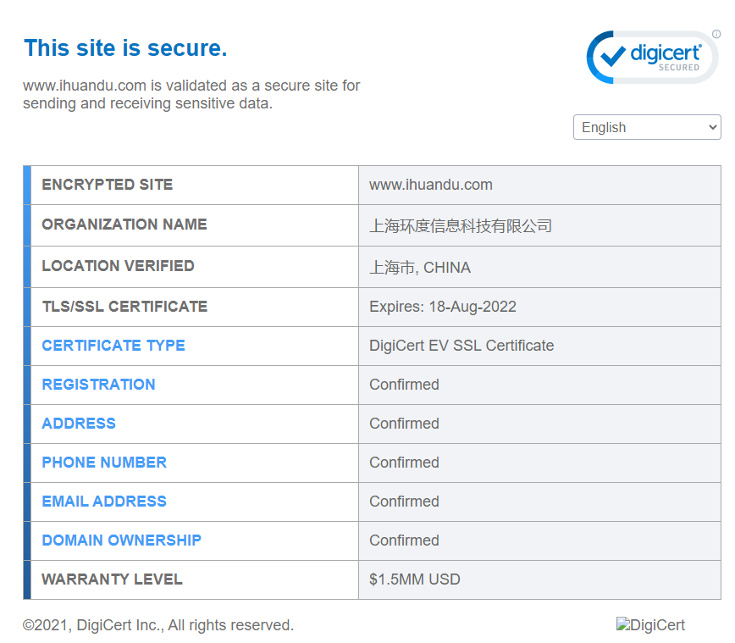This screenshot has height=643, width=735.
Task: Open the CERTIFICATE TYPE link
Action: [x=113, y=346]
